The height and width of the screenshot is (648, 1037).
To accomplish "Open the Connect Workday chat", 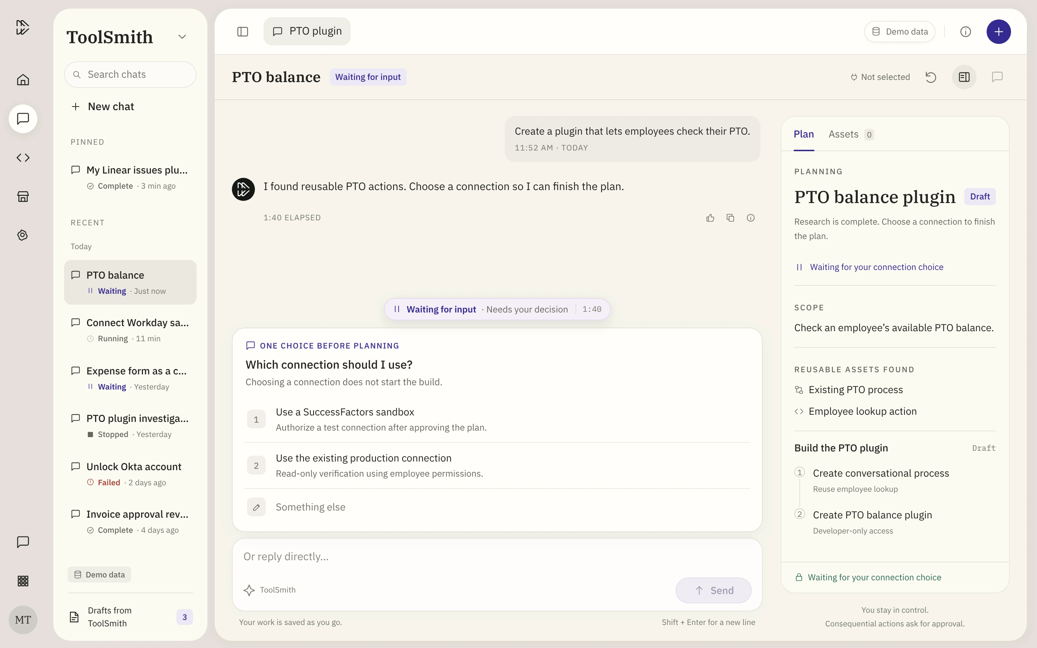I will (x=130, y=330).
